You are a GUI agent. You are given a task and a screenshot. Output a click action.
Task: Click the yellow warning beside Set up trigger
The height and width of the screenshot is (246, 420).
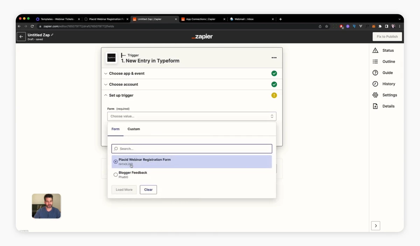[x=274, y=95]
